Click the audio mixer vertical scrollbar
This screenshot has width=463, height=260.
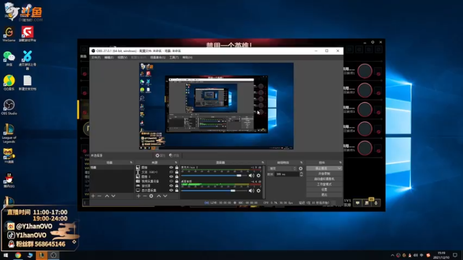264,182
